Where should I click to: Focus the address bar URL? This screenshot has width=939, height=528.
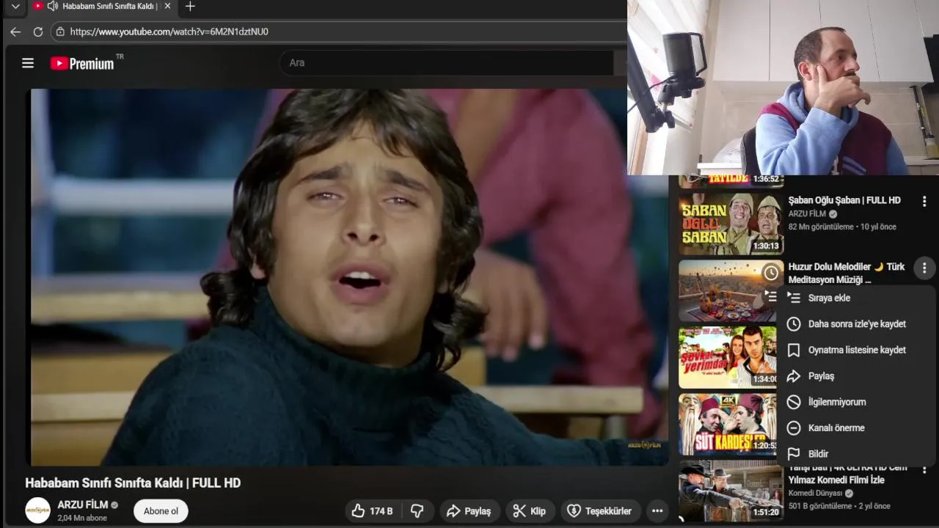click(x=169, y=32)
